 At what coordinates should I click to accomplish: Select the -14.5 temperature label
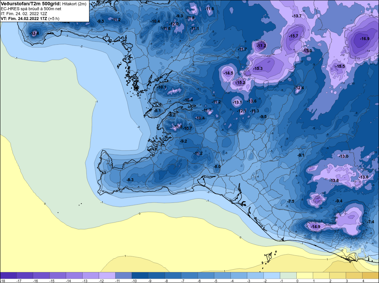click(x=229, y=73)
